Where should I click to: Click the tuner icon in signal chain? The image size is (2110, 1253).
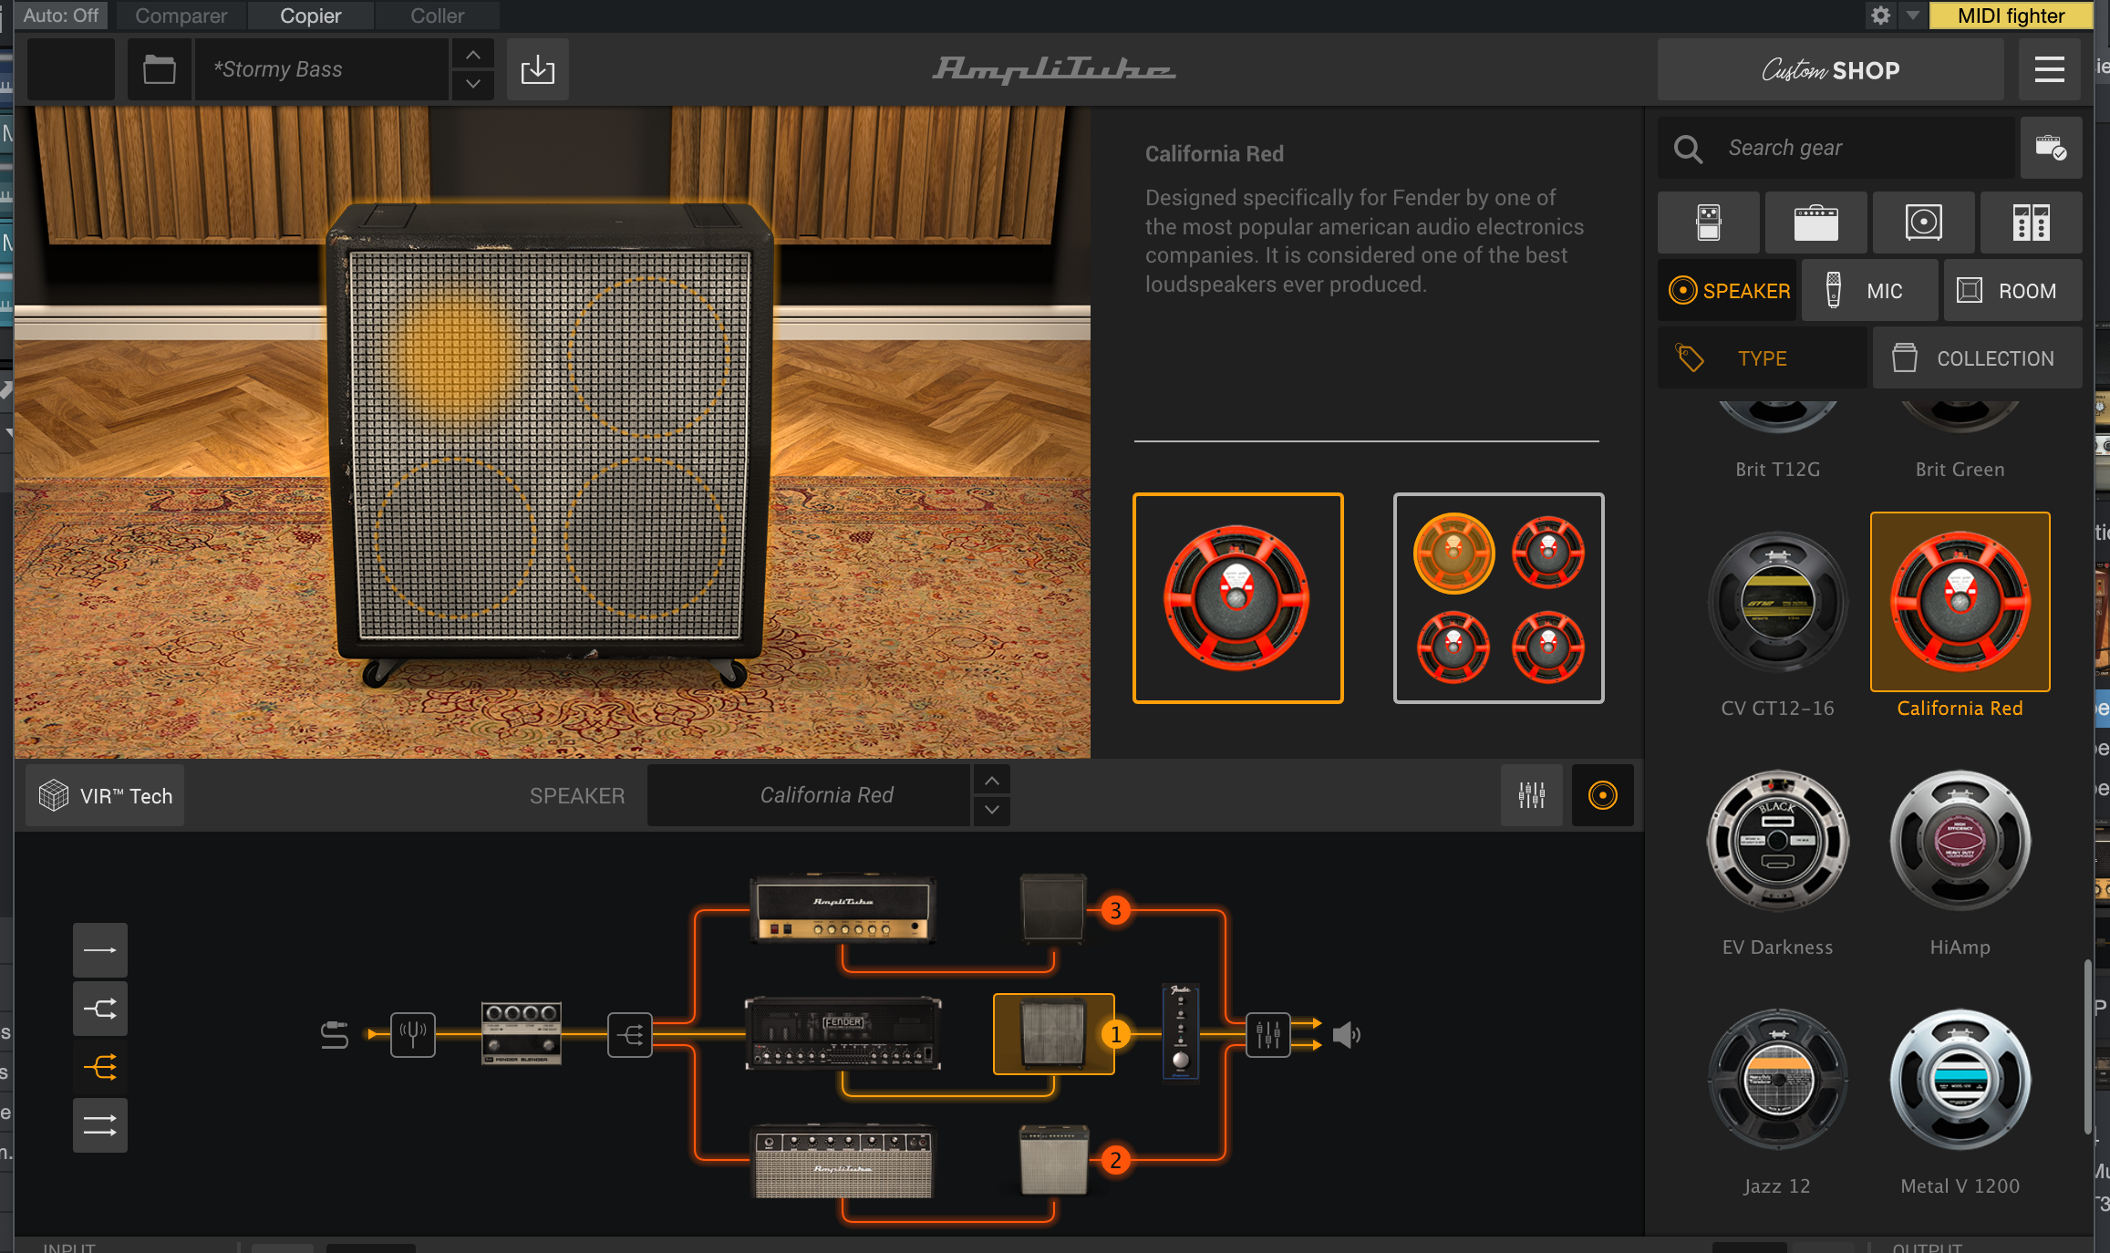coord(413,1034)
